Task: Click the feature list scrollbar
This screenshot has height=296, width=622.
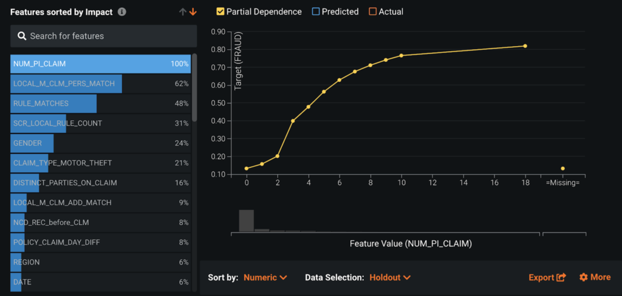Action: [x=194, y=88]
